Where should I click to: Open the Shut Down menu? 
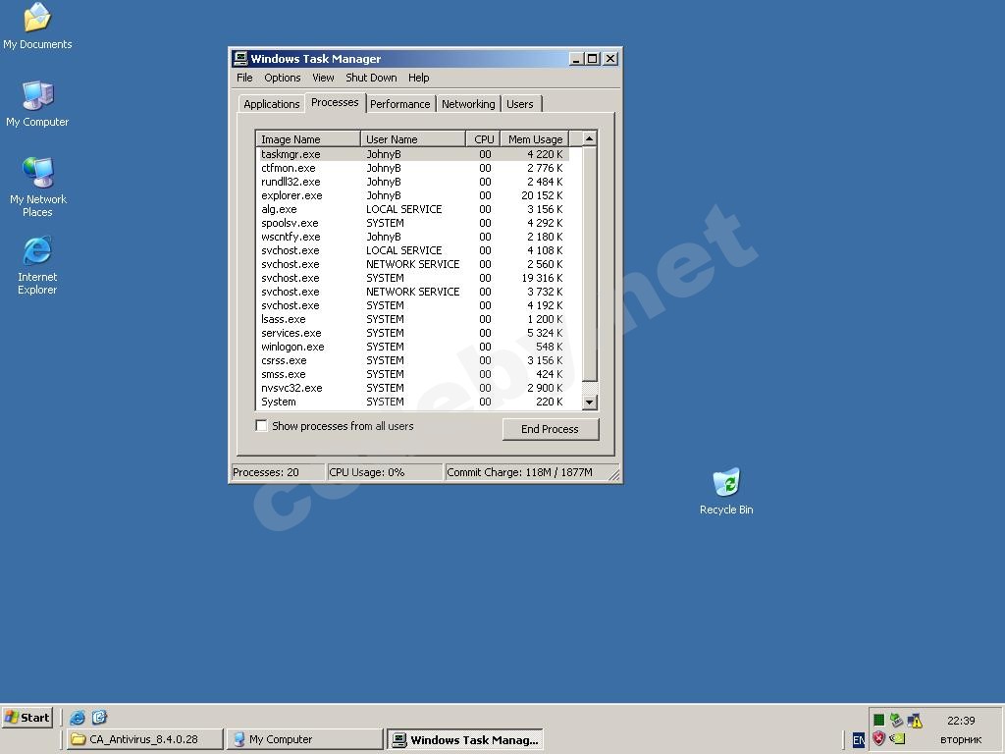click(x=371, y=78)
